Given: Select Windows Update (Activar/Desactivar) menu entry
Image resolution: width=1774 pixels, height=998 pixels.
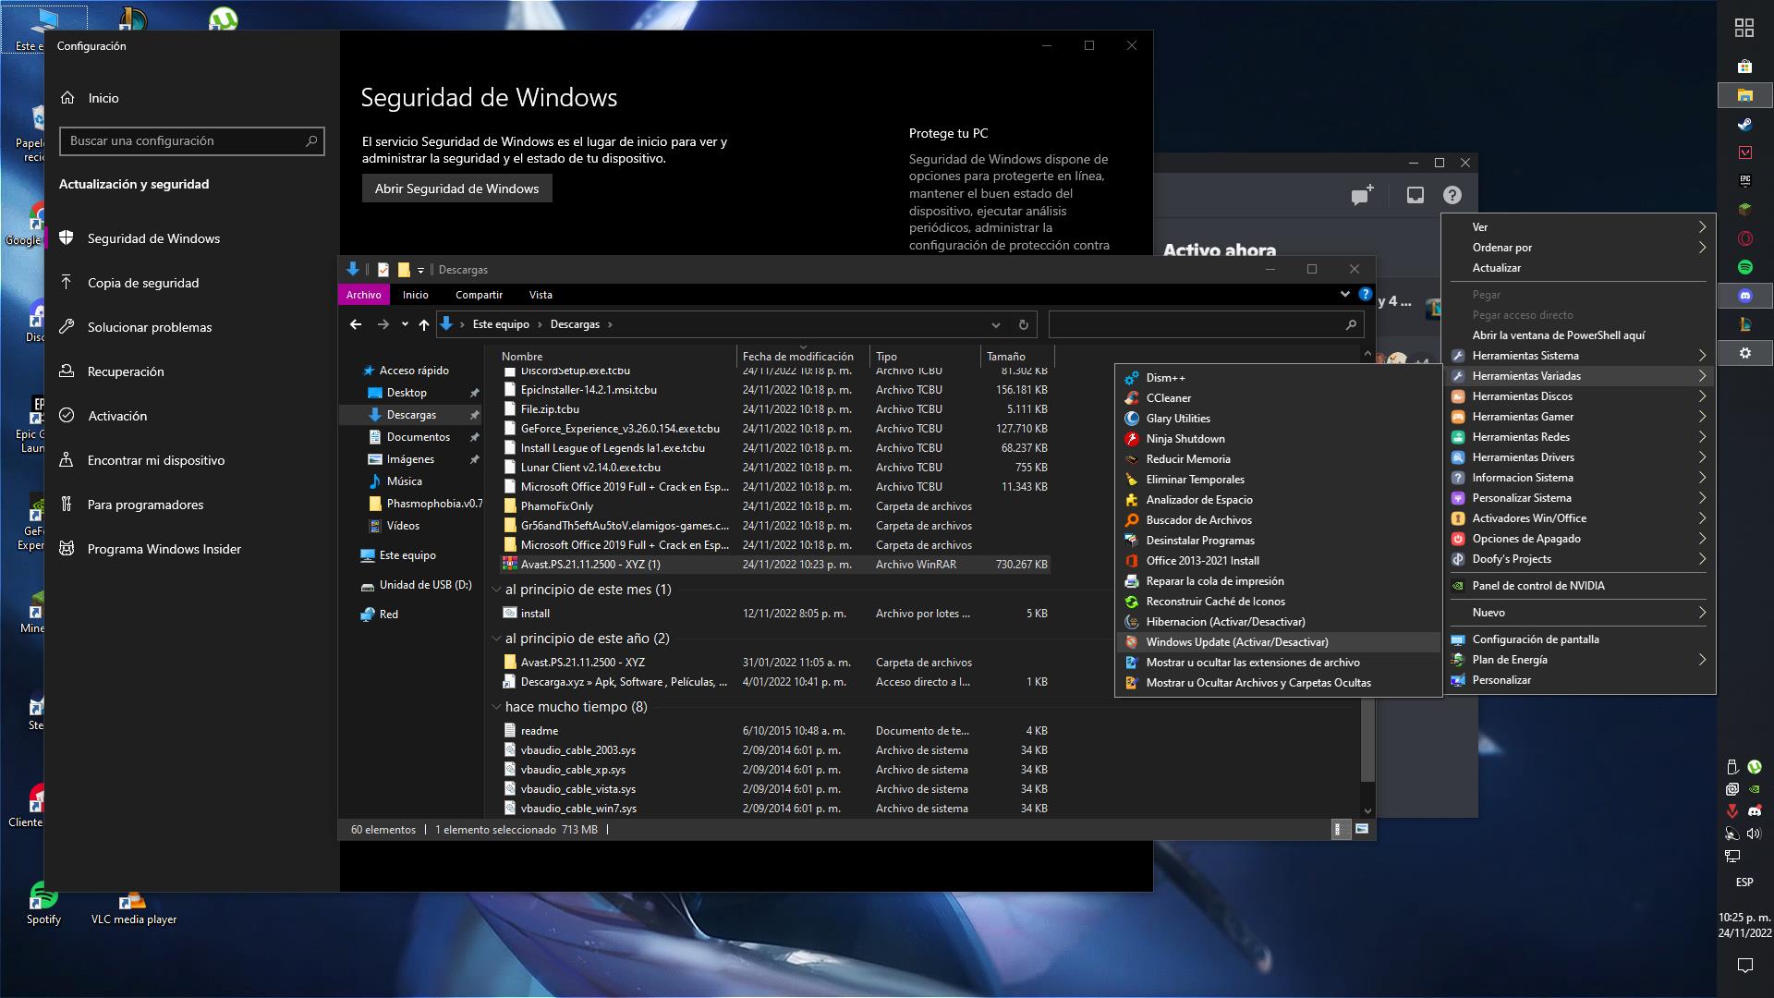Looking at the screenshot, I should (x=1236, y=642).
